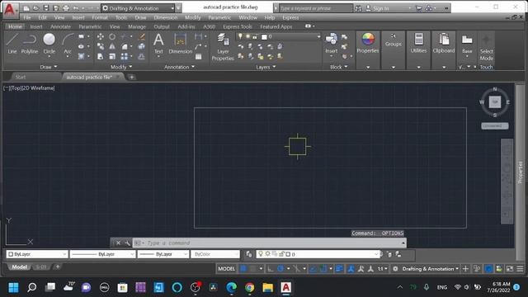Click the ByColor plot style field
This screenshot has width=528, height=297.
coord(215,254)
